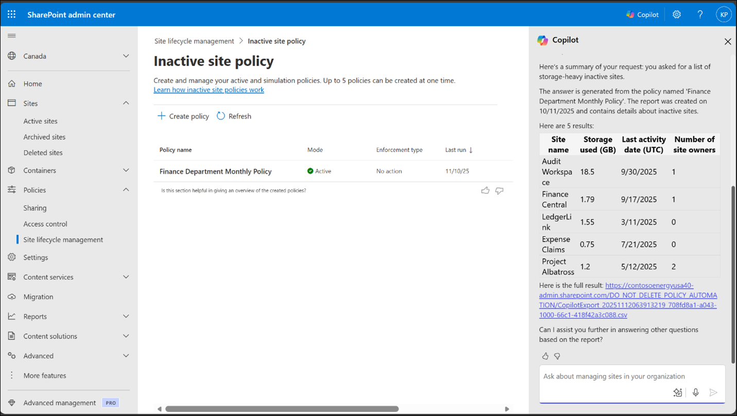The image size is (737, 416).
Task: Click the Refresh icon above the policy list
Action: coord(221,116)
